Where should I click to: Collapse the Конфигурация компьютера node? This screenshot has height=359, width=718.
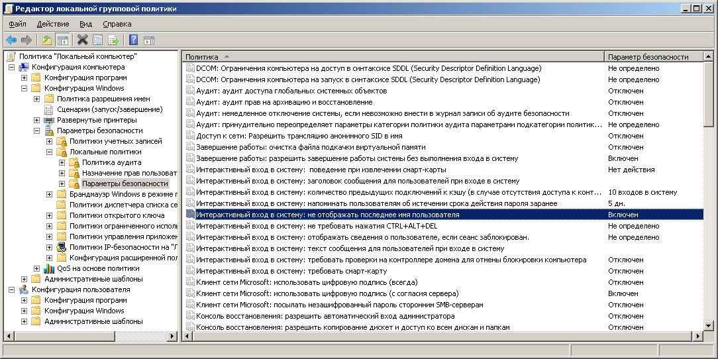pyautogui.click(x=11, y=68)
